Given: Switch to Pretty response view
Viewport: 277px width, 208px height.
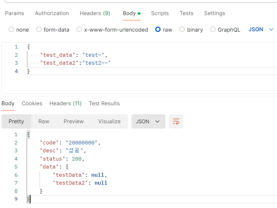Looking at the screenshot, I should pyautogui.click(x=16, y=121).
